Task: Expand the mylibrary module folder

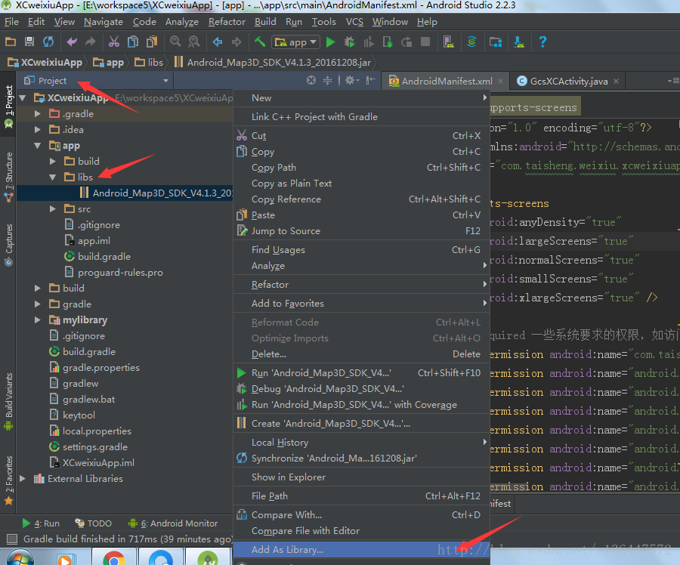Action: [38, 320]
